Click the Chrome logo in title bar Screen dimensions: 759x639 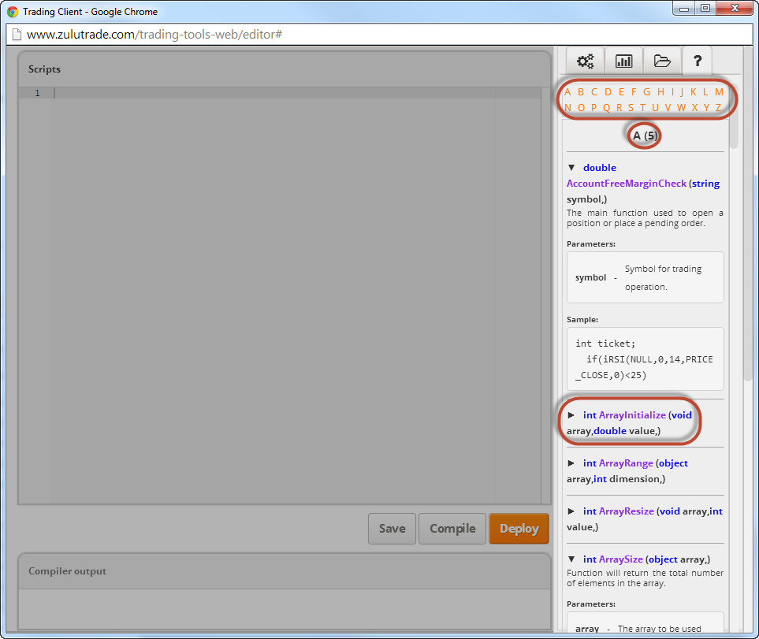point(13,12)
